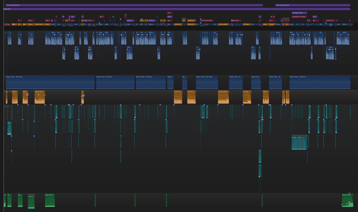Viewport: 358px width, 212px height.
Task: Select Civil Siz... clip in primary storyline
Action: [191, 24]
